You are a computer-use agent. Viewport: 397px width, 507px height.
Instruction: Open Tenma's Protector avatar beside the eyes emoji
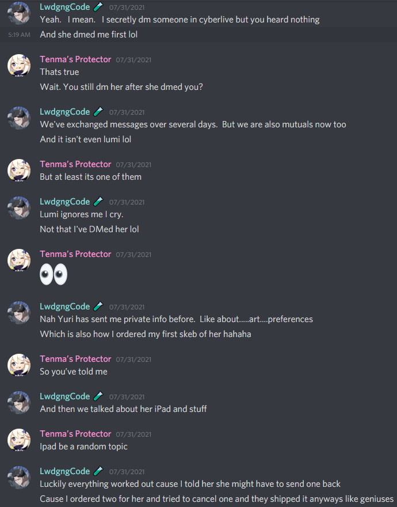(x=19, y=260)
